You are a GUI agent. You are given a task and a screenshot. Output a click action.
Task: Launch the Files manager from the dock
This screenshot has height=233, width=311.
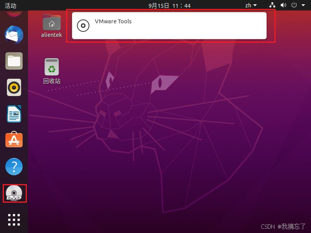[x=14, y=61]
